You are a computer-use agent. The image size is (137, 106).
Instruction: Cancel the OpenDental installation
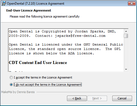coord(122,98)
